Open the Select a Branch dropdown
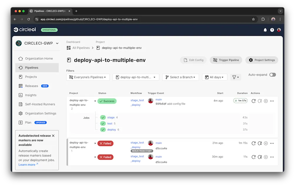 (x=180, y=77)
